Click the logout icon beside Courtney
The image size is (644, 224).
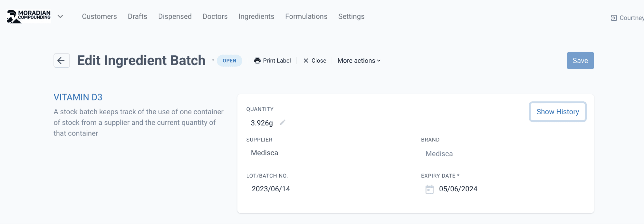point(614,18)
